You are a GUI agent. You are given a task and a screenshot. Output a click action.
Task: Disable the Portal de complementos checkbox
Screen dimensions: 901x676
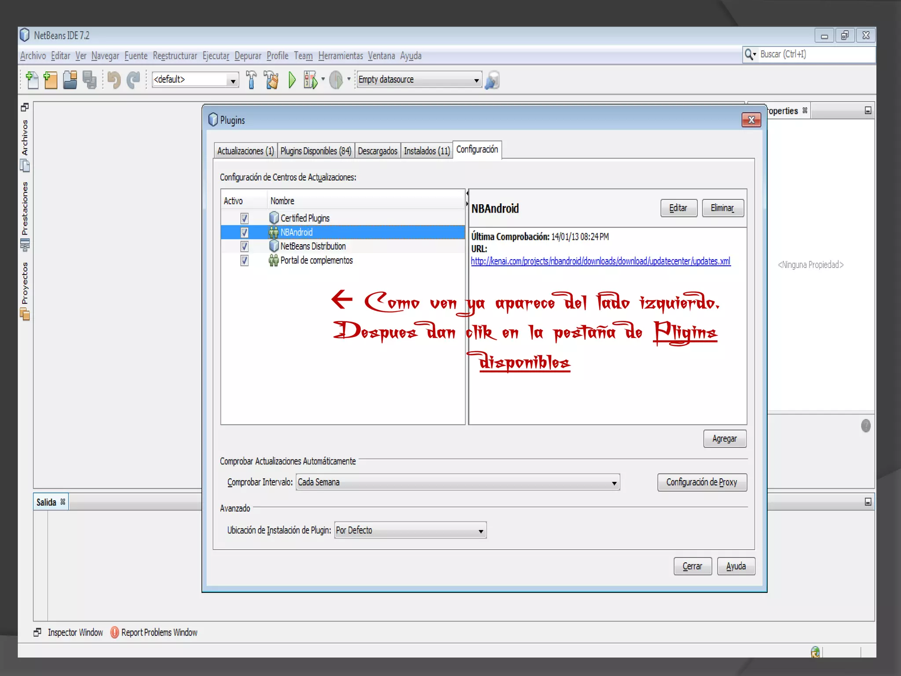coord(244,261)
